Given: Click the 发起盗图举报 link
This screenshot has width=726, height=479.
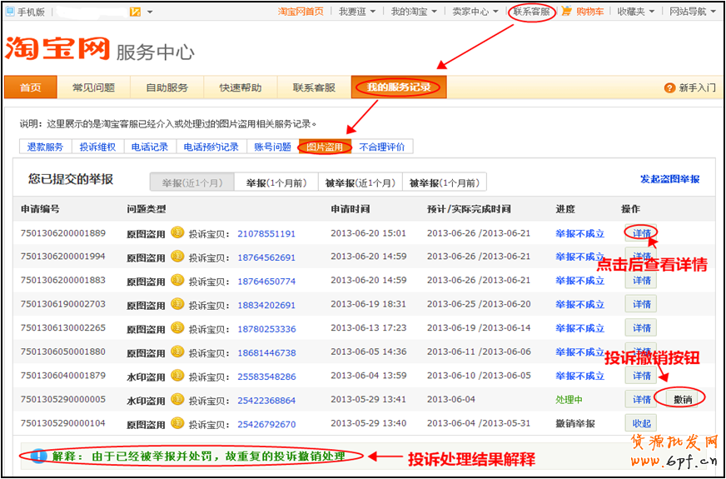Looking at the screenshot, I should [x=669, y=179].
